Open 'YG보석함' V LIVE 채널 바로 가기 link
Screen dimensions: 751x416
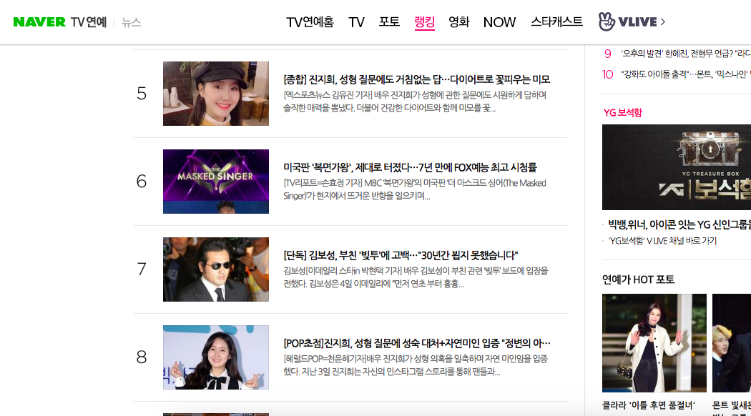(662, 241)
